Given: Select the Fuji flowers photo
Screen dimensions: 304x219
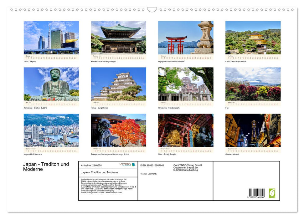Looking at the screenshot, I should pos(253,84).
